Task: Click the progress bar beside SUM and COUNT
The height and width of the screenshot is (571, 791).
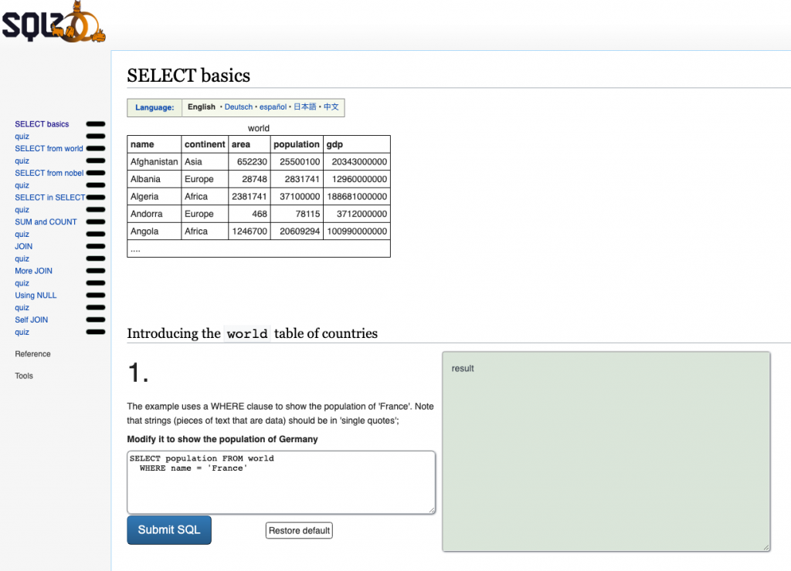Action: click(x=96, y=222)
